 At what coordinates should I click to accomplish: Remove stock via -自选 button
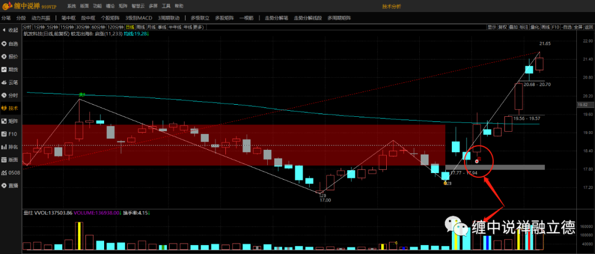[x=567, y=27]
